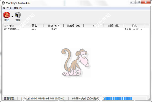This screenshot has height=102, width=152.
Task: Click the blue progress bar in status bar
Action: (x=118, y=98)
